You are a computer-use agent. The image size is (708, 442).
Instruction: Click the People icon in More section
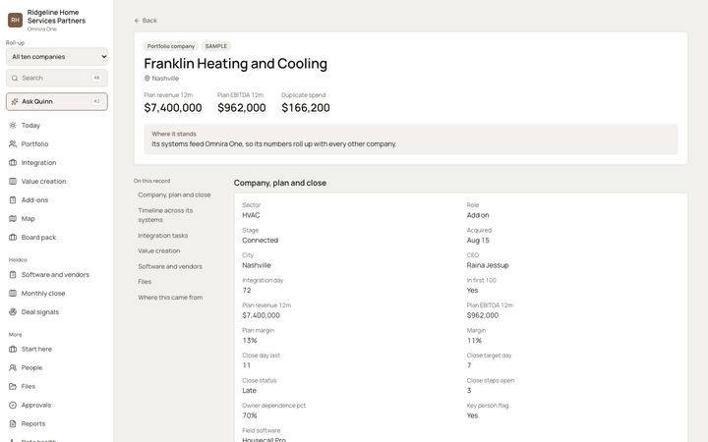click(x=13, y=367)
